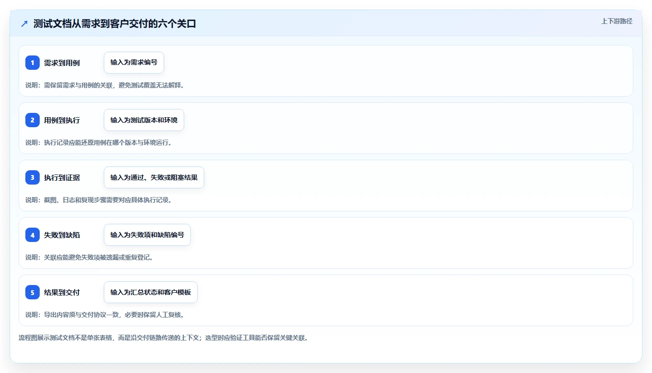Click the note 截图、日志和复现步骤
The width and height of the screenshot is (652, 373).
click(x=99, y=200)
